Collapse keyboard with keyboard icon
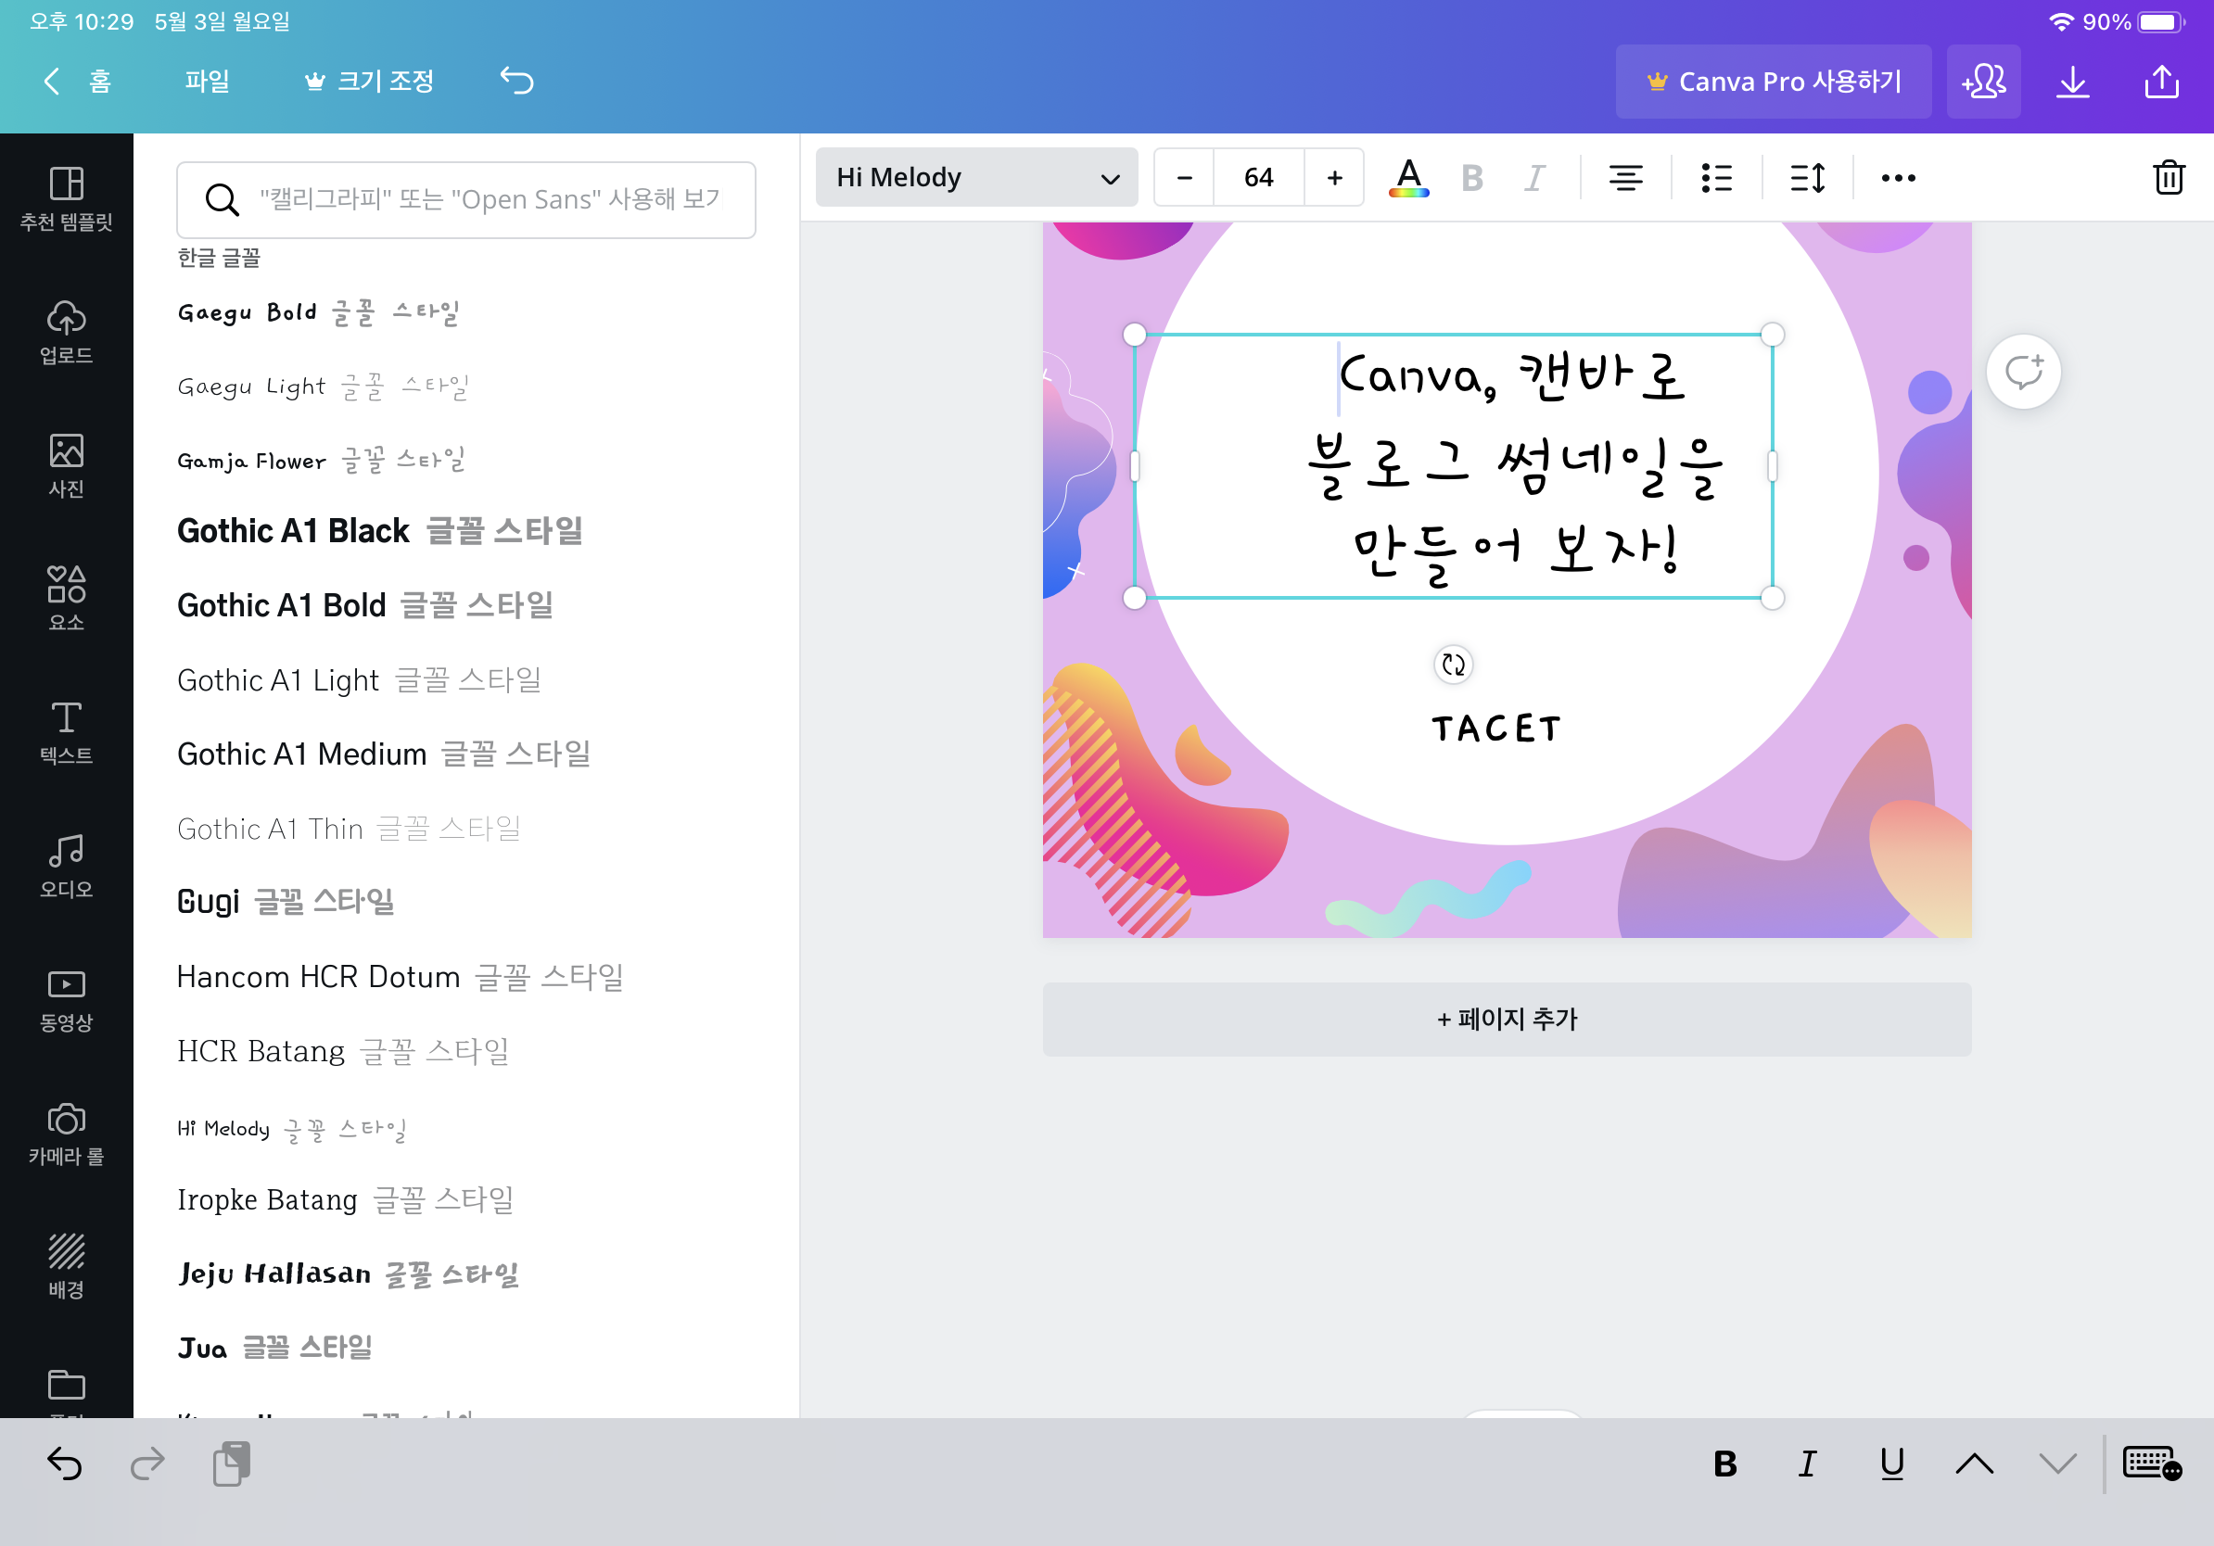This screenshot has width=2214, height=1546. point(2150,1464)
